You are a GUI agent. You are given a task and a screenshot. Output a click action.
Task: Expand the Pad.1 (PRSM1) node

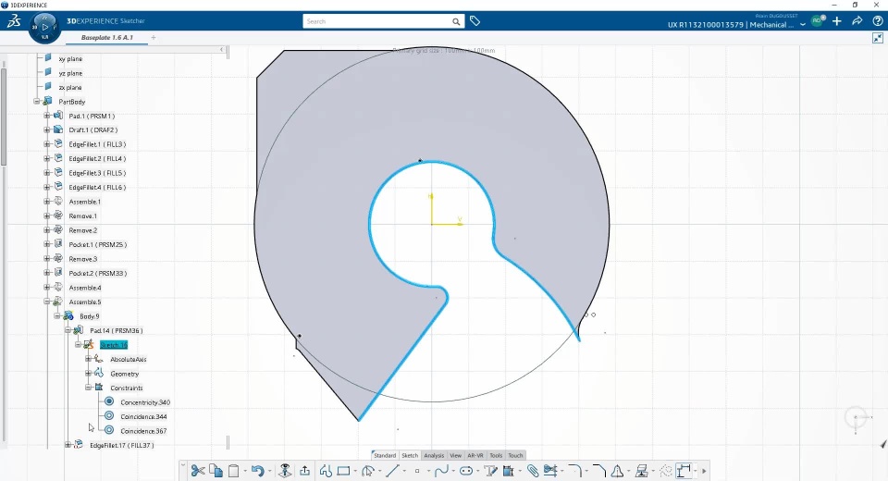point(47,116)
